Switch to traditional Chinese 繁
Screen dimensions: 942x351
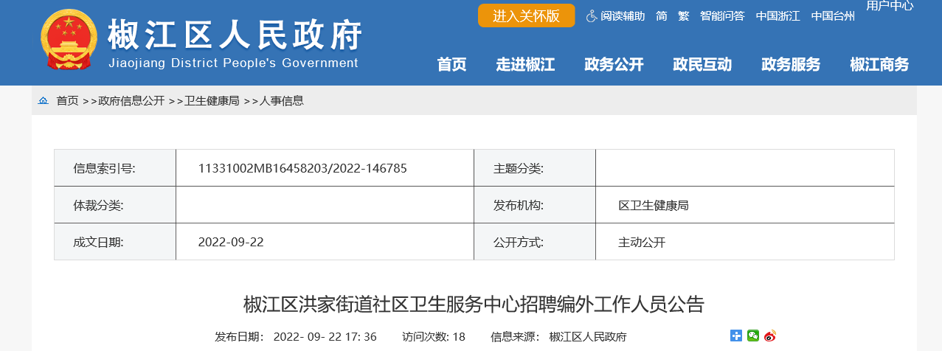point(684,15)
